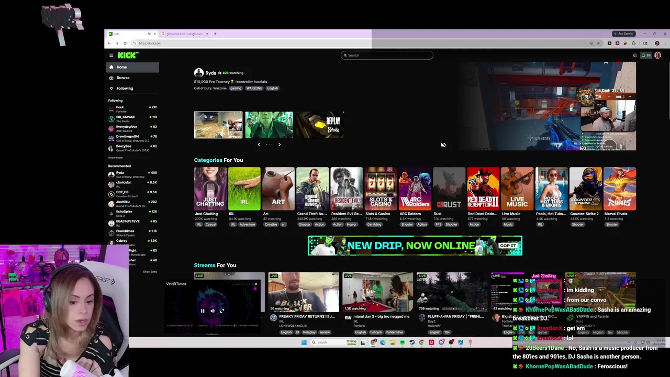Open Freaky Friday Returns stream thumbnail

pyautogui.click(x=304, y=292)
